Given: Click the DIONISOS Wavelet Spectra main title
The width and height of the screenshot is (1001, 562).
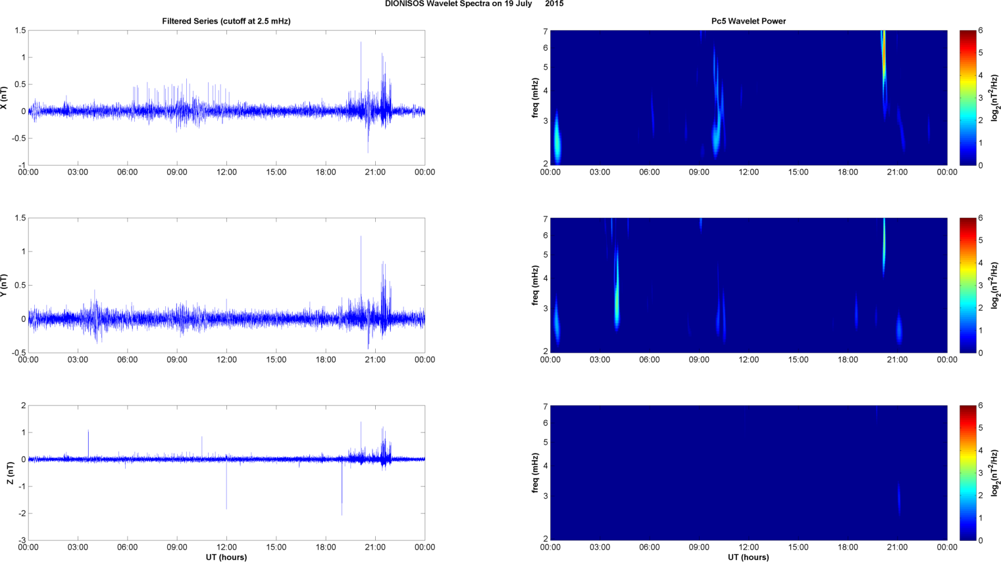Looking at the screenshot, I should point(474,4).
